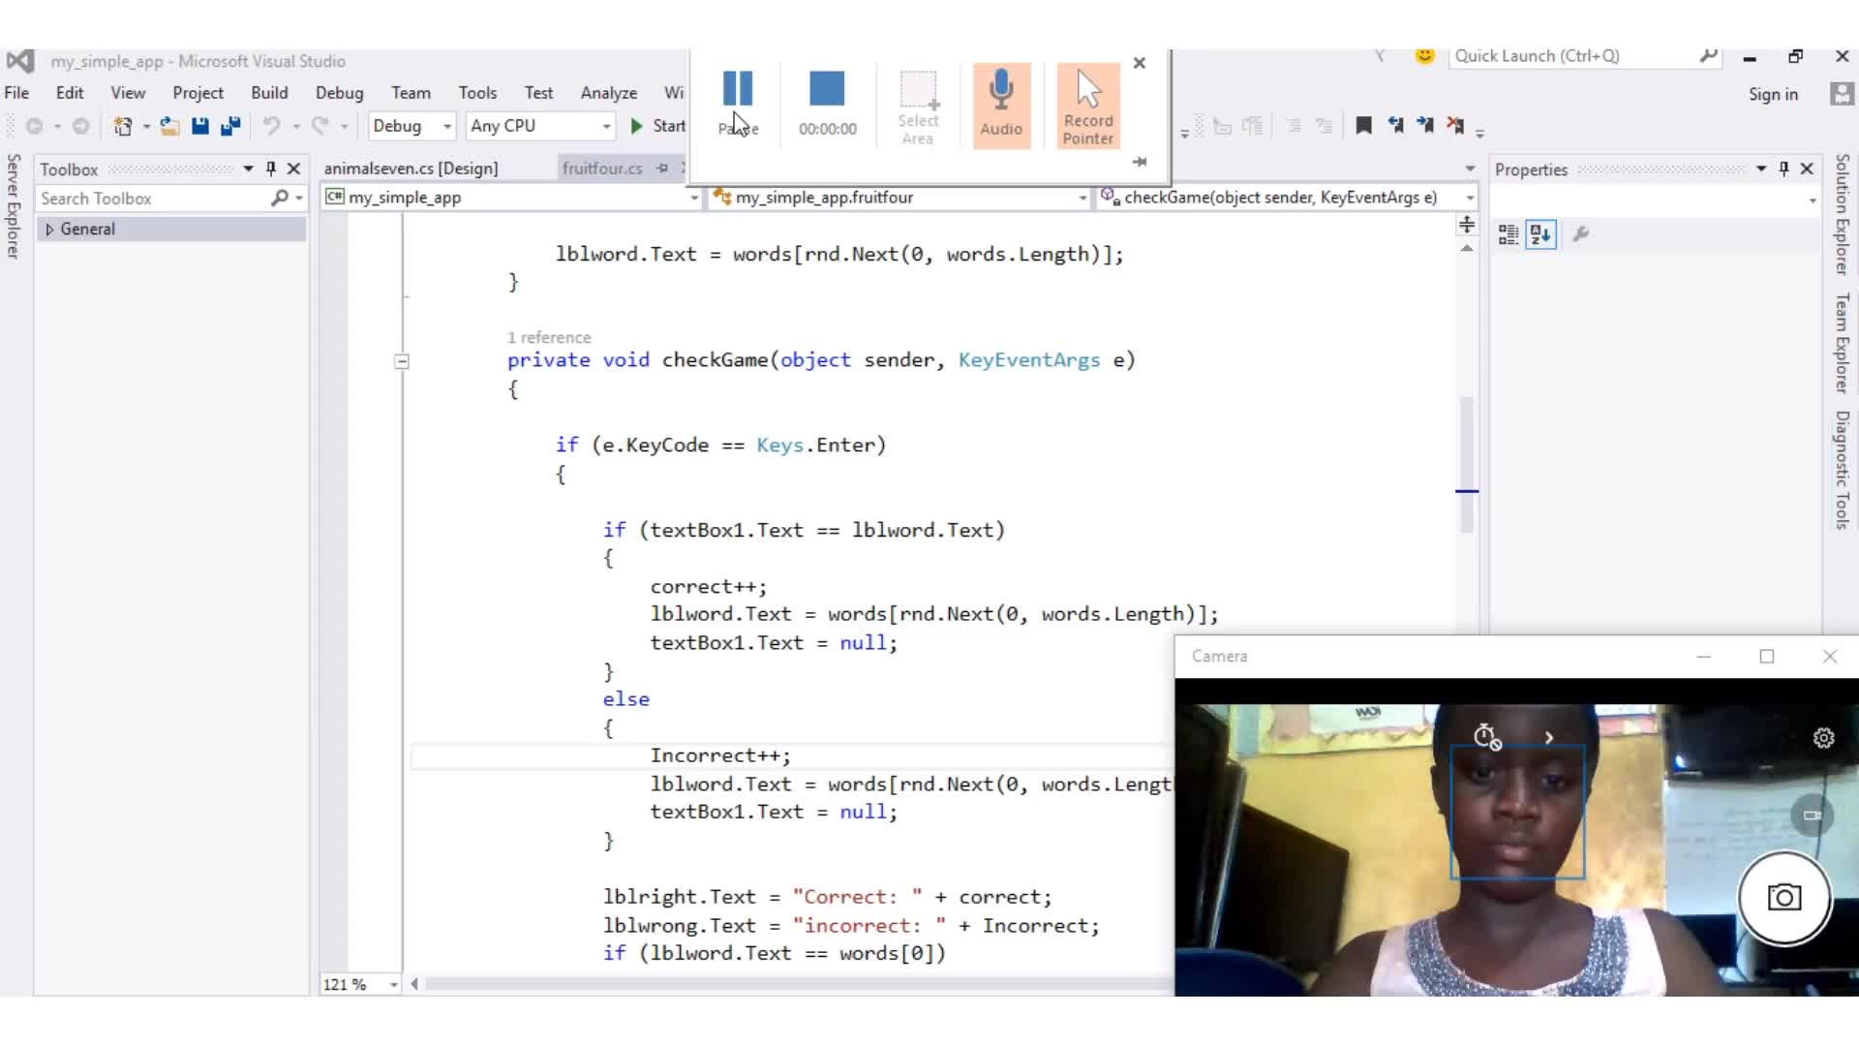Expand the General toolbox group
This screenshot has height=1046, width=1859.
point(49,230)
